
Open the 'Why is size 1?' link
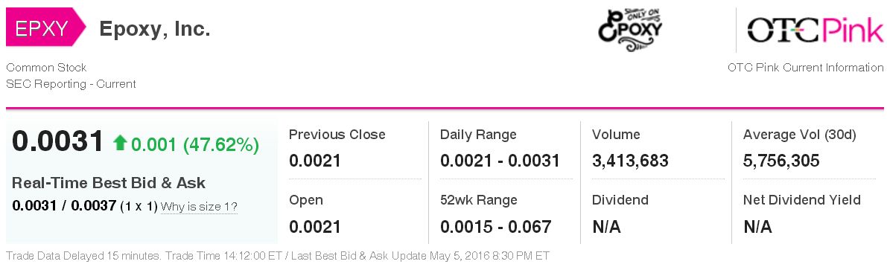point(199,207)
